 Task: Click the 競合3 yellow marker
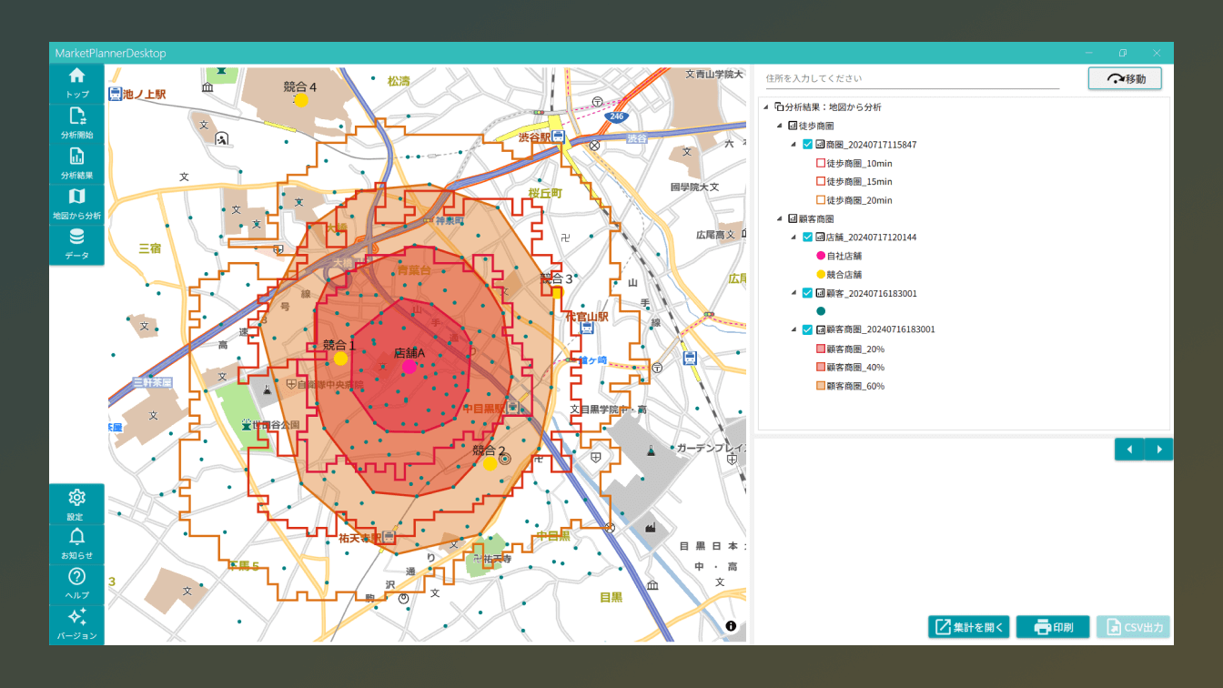tap(556, 292)
